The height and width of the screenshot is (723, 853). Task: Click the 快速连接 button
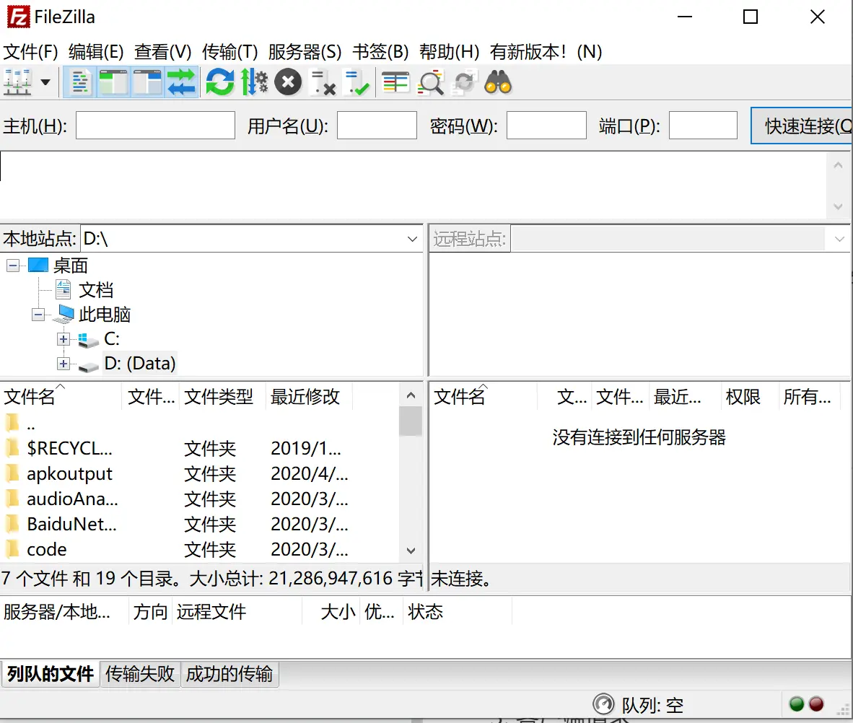tap(802, 126)
